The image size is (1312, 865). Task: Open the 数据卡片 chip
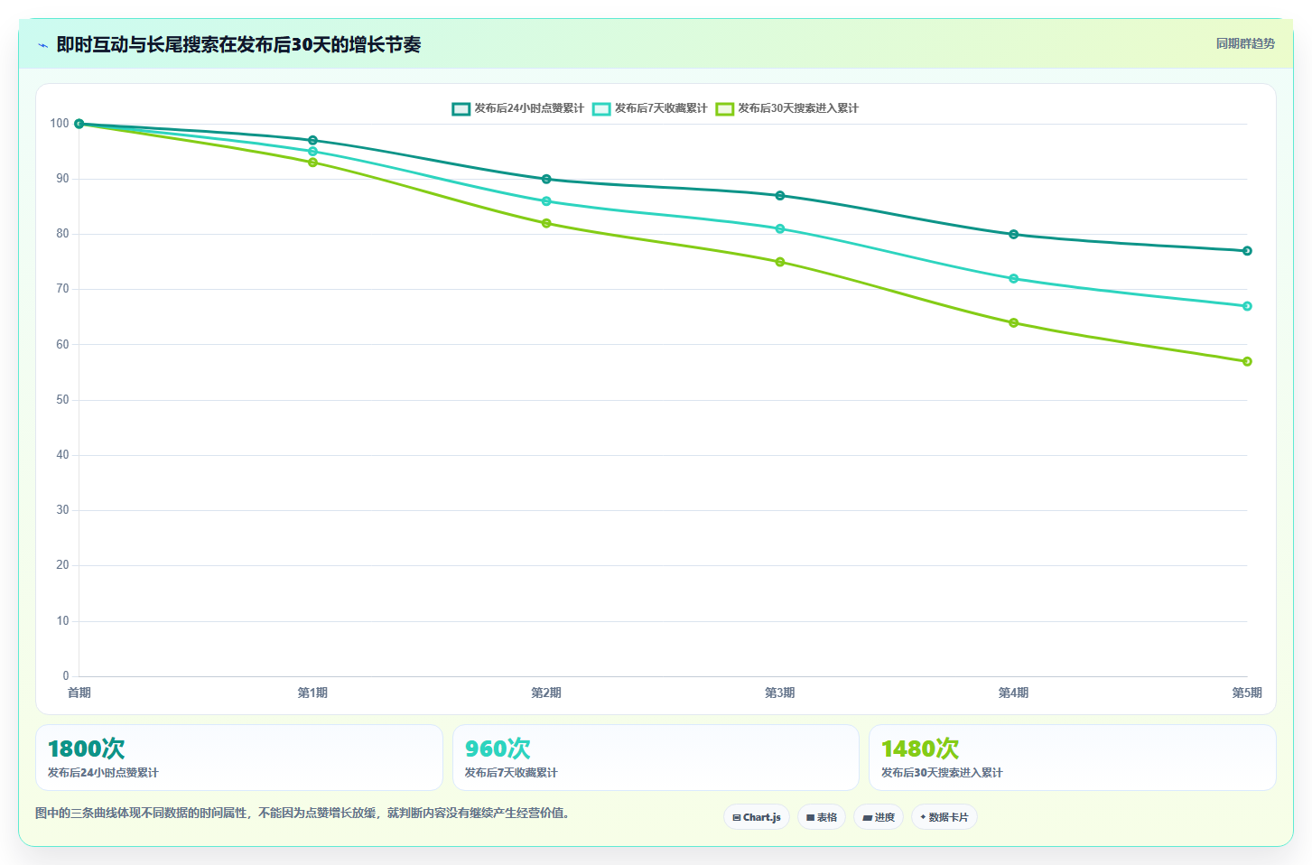pos(944,817)
